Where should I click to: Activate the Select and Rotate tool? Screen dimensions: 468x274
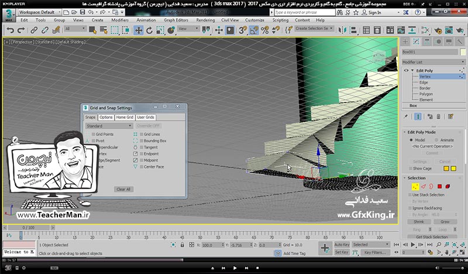149,30
